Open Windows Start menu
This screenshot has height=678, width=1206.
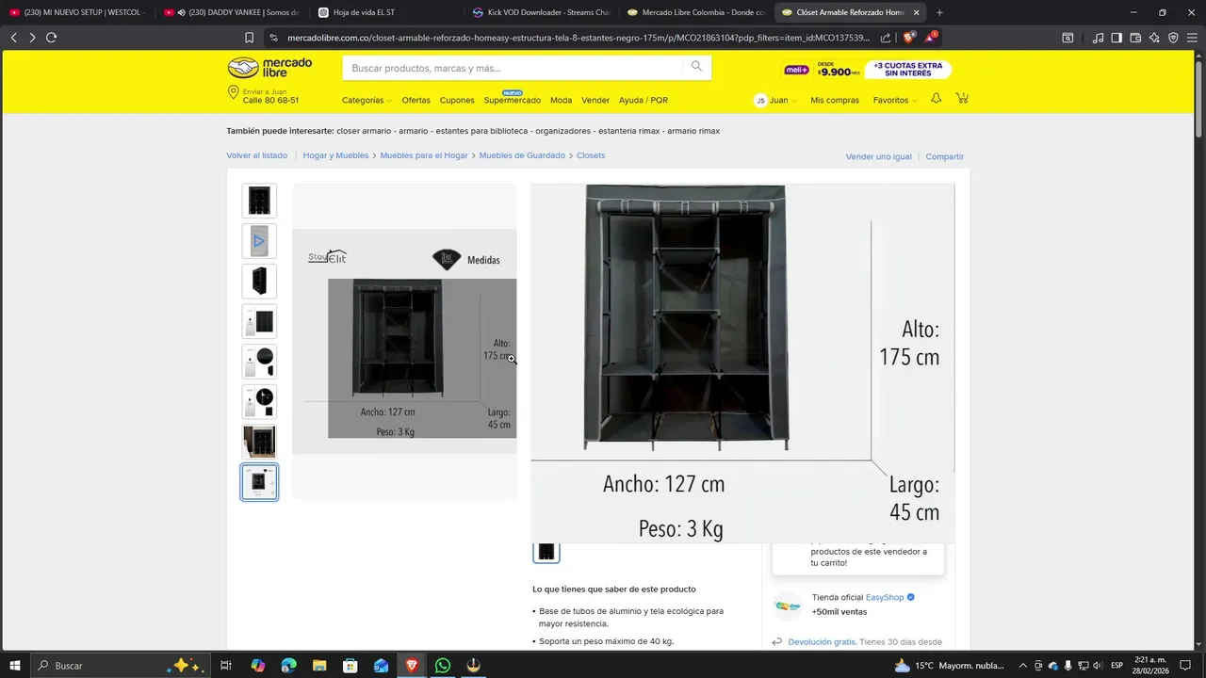15,666
